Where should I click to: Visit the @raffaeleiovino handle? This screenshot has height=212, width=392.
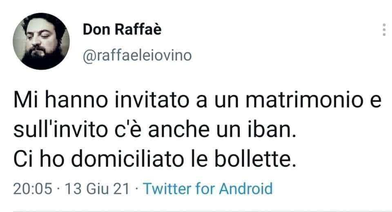(137, 56)
